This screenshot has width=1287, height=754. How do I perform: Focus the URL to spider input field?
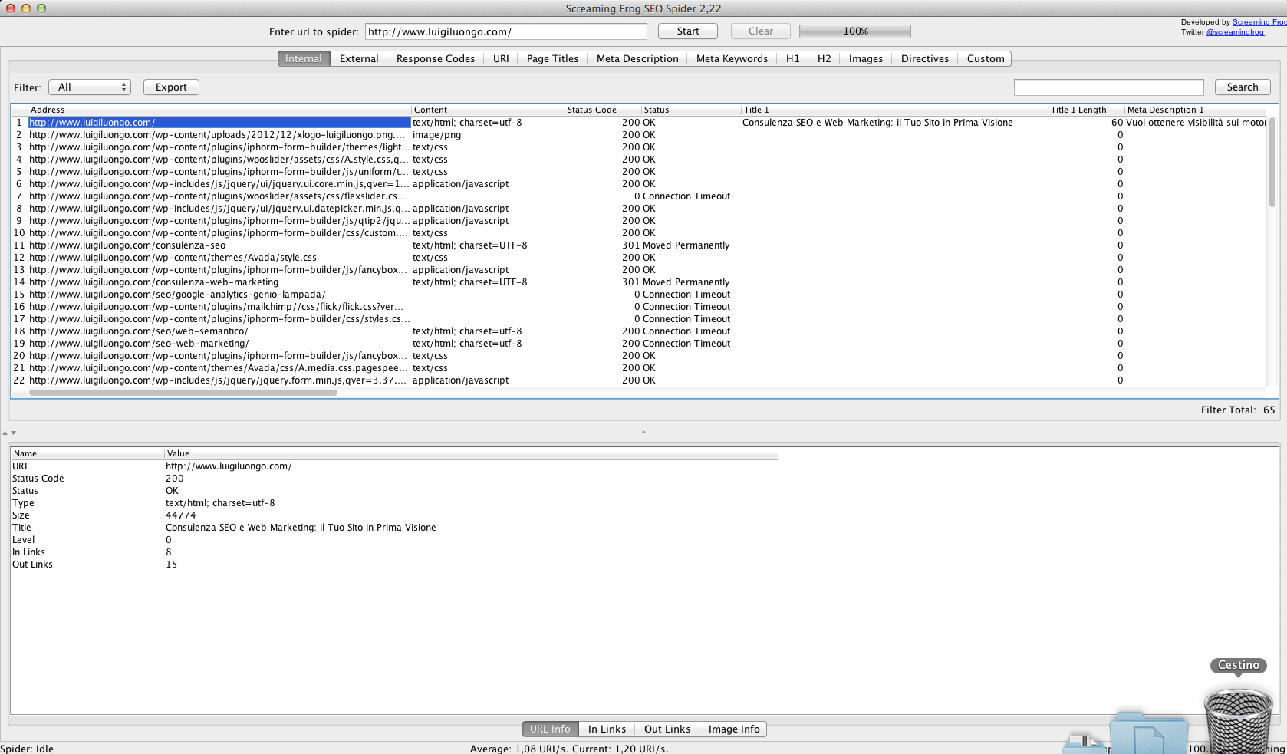pyautogui.click(x=506, y=31)
